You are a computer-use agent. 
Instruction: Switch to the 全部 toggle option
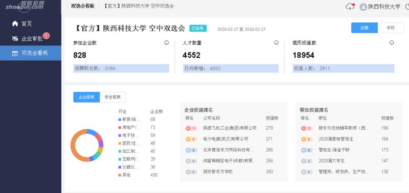[365, 28]
